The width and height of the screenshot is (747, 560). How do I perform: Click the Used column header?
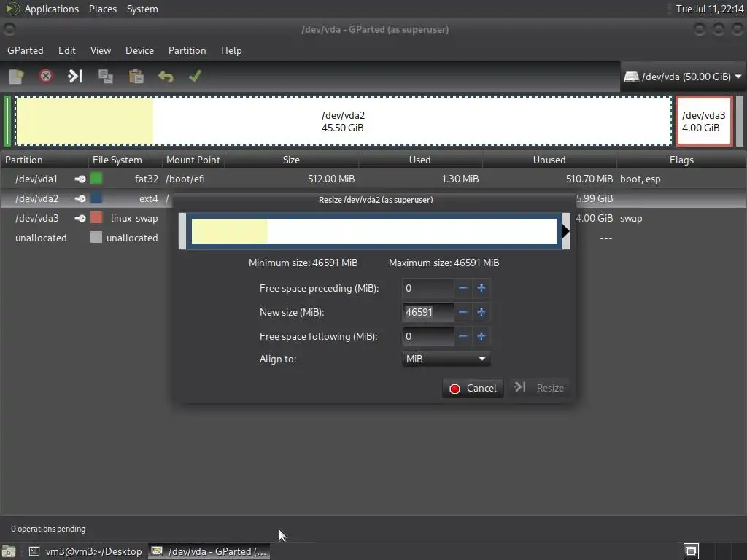(419, 160)
